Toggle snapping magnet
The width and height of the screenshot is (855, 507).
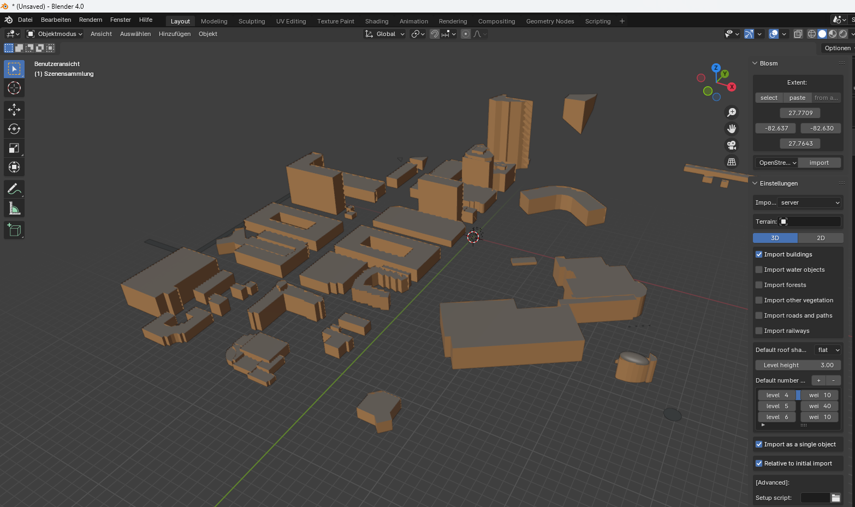click(x=435, y=34)
